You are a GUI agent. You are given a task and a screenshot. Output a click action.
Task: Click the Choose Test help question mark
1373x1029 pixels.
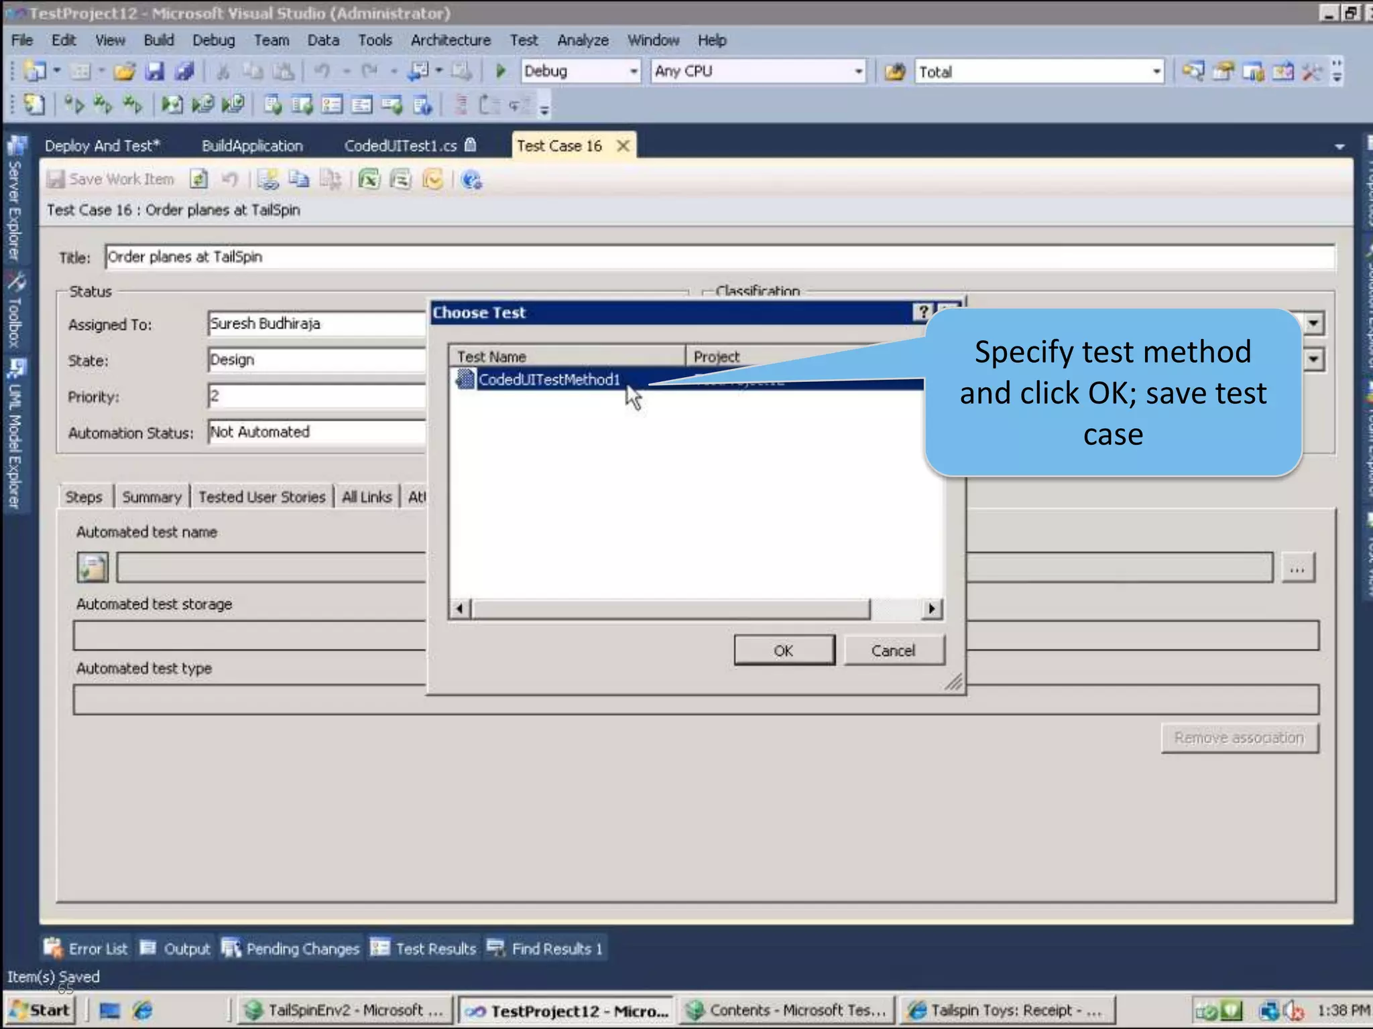[923, 312]
